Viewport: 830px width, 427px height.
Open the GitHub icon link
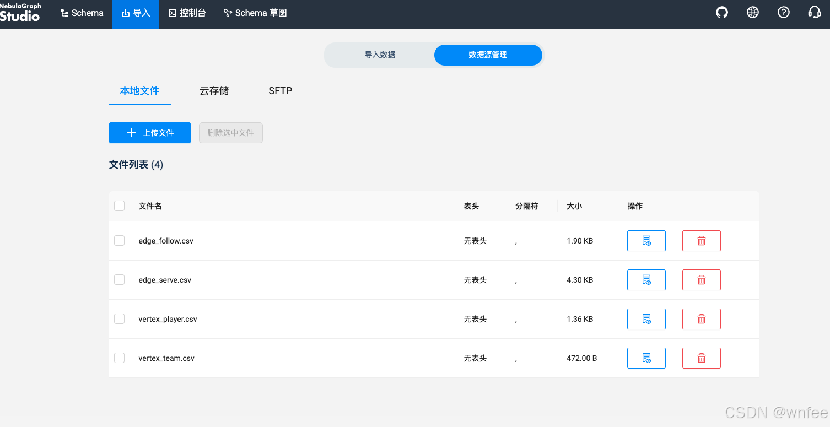coord(722,12)
